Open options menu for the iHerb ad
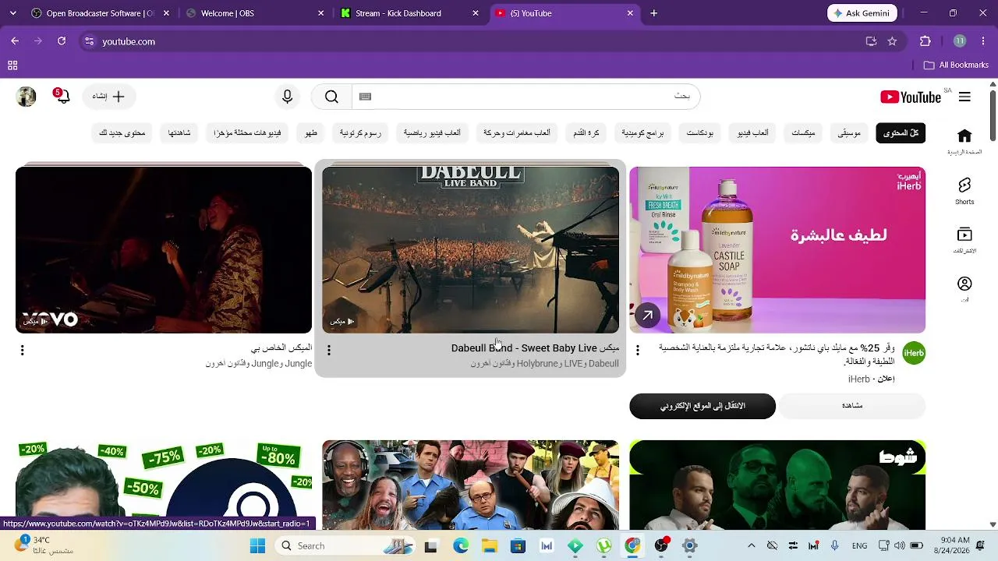Image resolution: width=998 pixels, height=561 pixels. coord(638,351)
